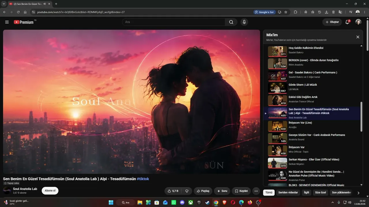369x207 pixels.
Task: Show hidden system tray icons chevron
Action: [332, 202]
